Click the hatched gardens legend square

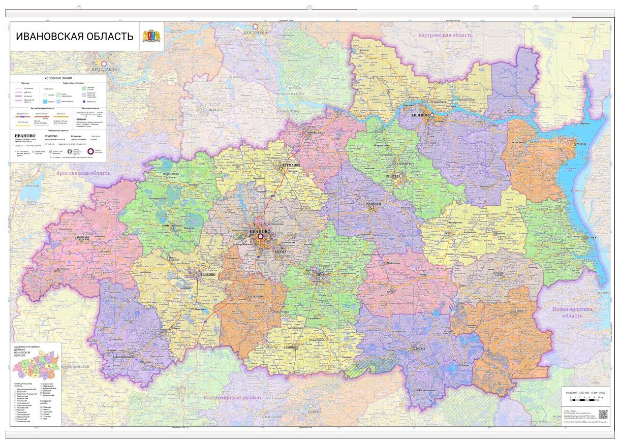tap(84, 88)
